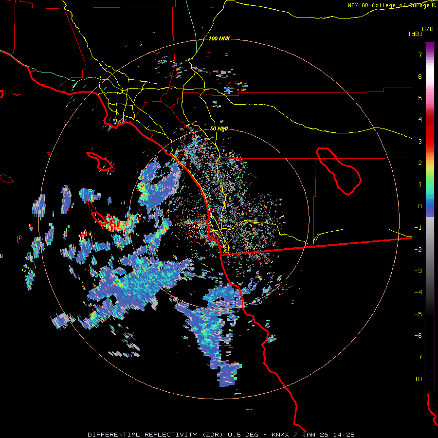438x438 pixels.
Task: Click the -1 tick label on the scale
Action: (418, 228)
